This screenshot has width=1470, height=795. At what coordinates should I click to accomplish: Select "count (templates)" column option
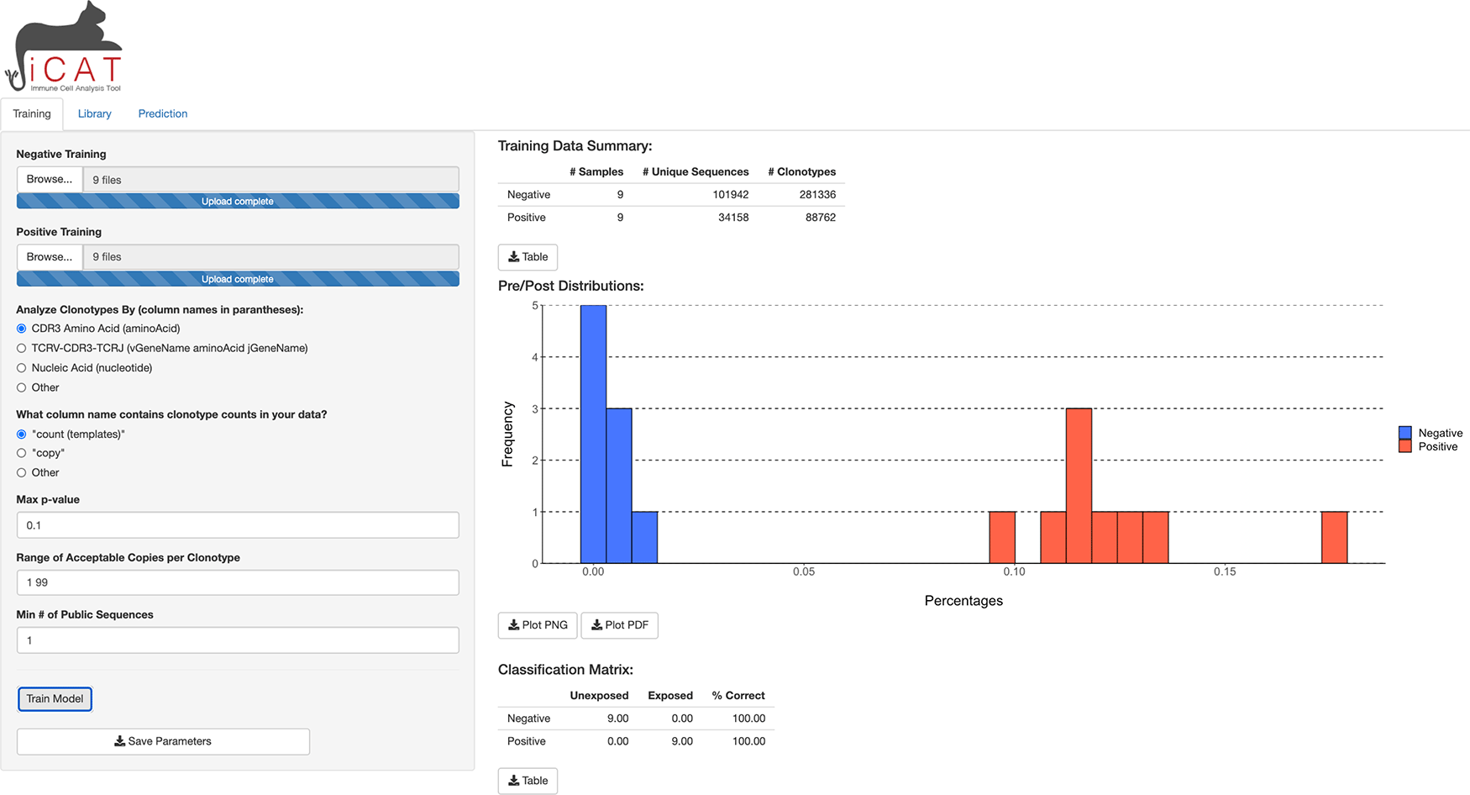tap(22, 434)
